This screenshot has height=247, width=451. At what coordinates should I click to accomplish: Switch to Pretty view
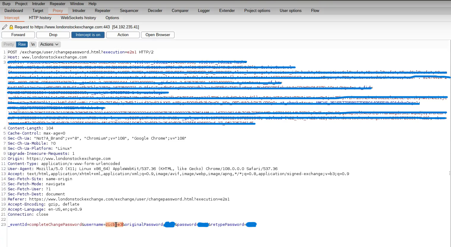[9, 44]
